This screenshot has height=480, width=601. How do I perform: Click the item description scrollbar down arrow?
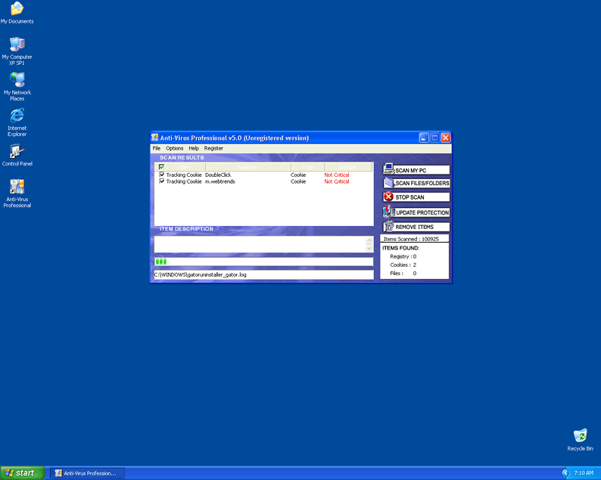pos(369,249)
